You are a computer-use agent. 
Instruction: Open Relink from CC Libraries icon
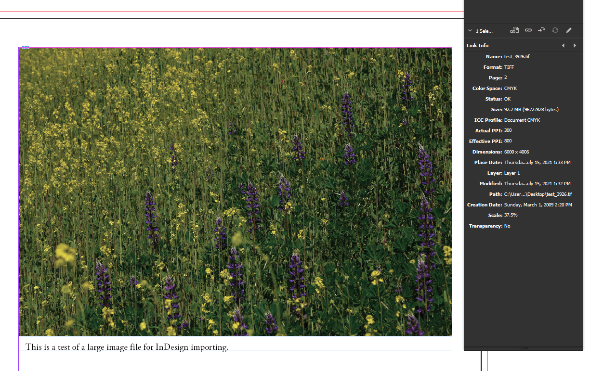(514, 30)
